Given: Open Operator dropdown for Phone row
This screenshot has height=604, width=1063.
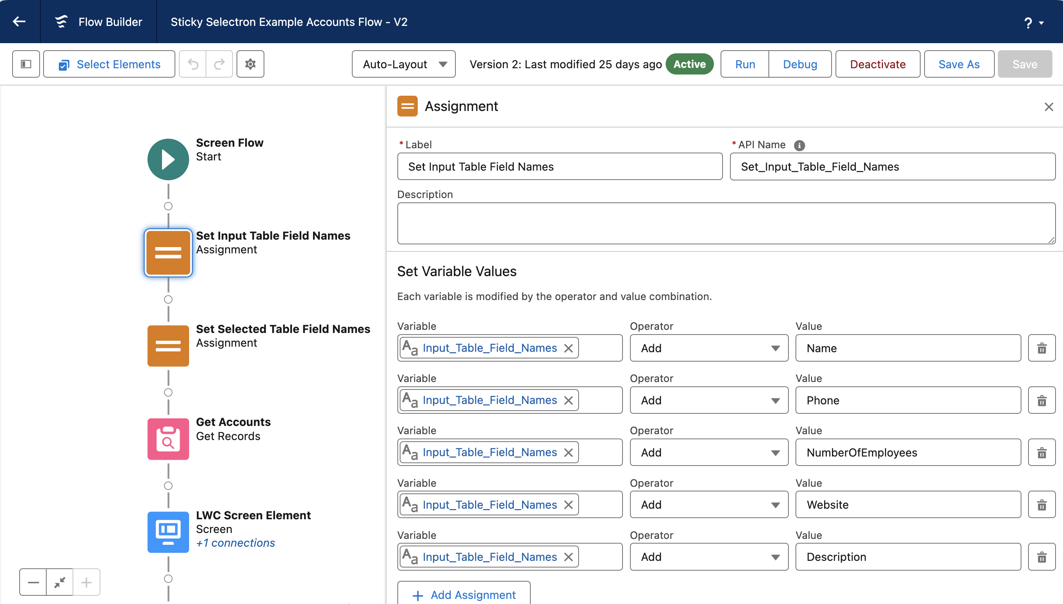Looking at the screenshot, I should (709, 400).
